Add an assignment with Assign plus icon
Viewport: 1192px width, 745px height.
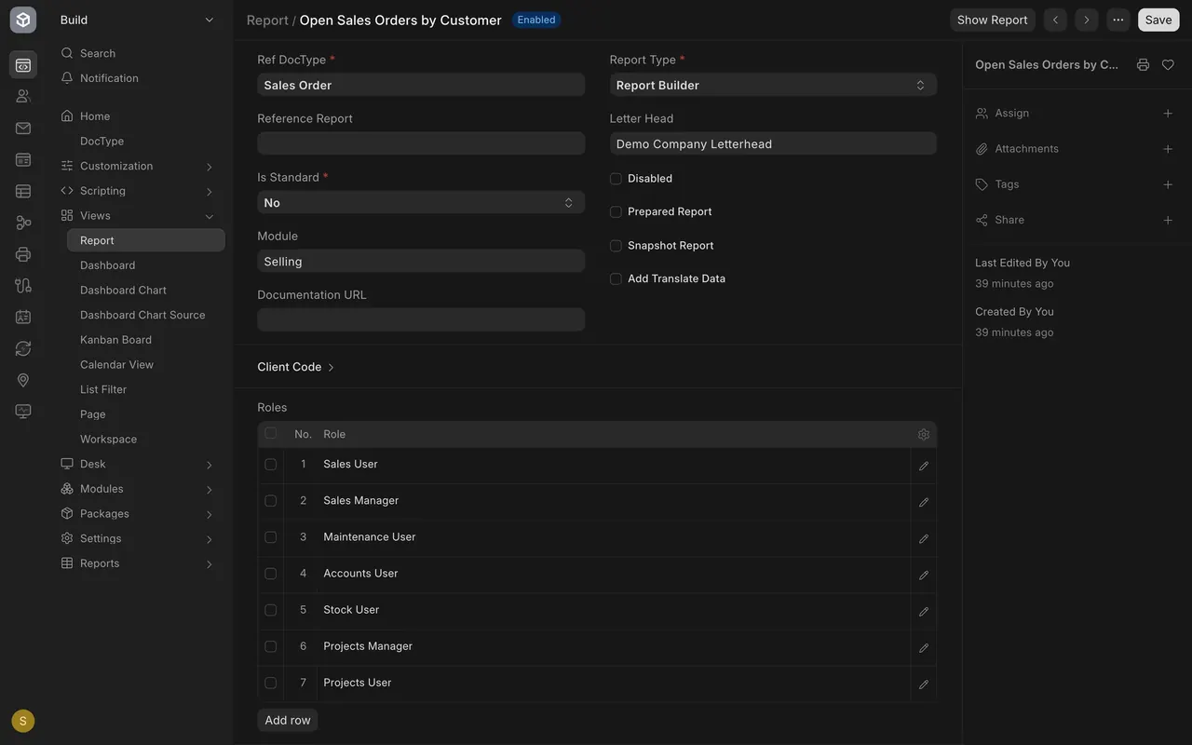tap(1168, 113)
